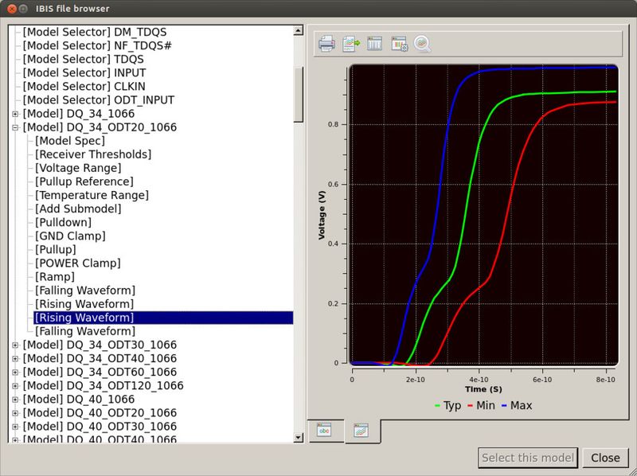
Task: Click the tree vertical scrollbar thumb
Action: point(298,94)
